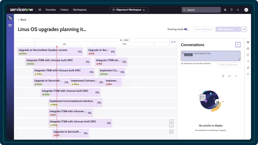Viewport: 258px width, 145px height.
Task: Open the list lines icon in right rail
Action: 248,61
